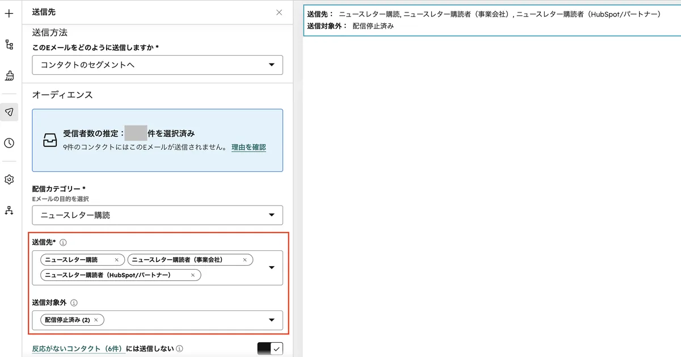Open the 送信先 recipients dropdown arrow

[x=271, y=267]
